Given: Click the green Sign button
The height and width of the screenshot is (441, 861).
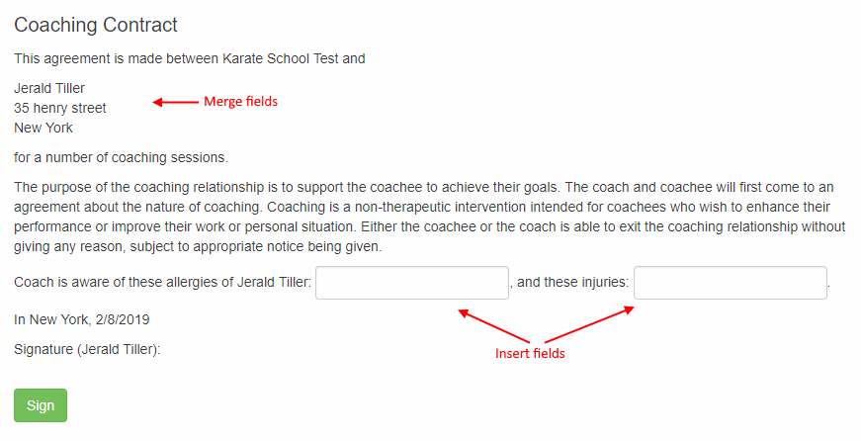Looking at the screenshot, I should click(x=41, y=405).
